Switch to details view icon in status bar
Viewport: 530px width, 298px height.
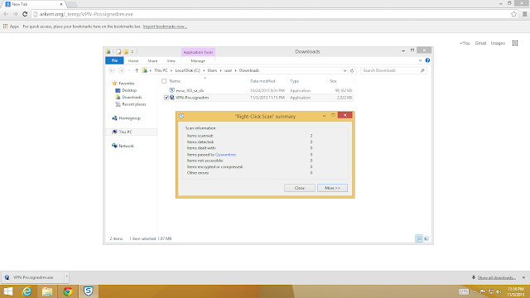click(419, 238)
